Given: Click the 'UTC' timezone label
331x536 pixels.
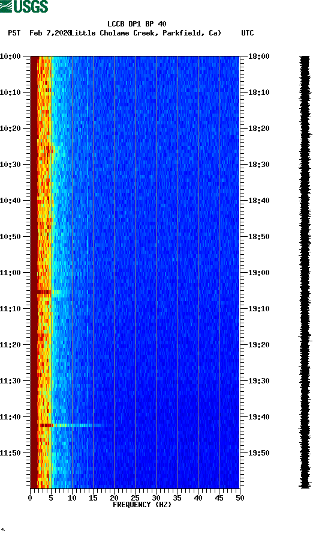Looking at the screenshot, I should (x=248, y=33).
